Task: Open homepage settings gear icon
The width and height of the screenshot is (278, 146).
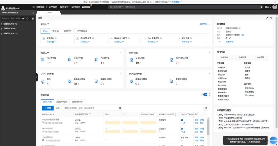Action: [x=271, y=18]
